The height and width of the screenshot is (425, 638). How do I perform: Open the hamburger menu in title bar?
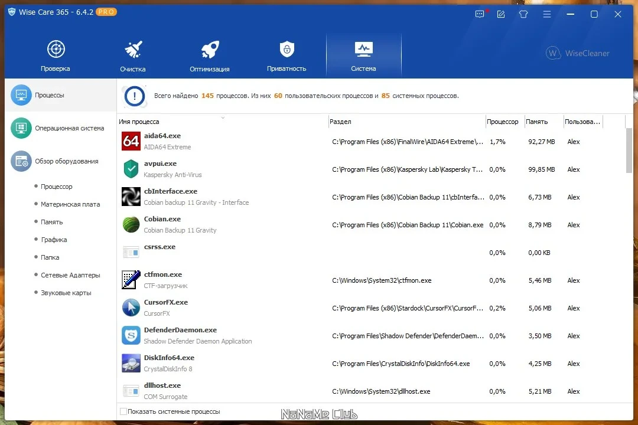pos(547,14)
